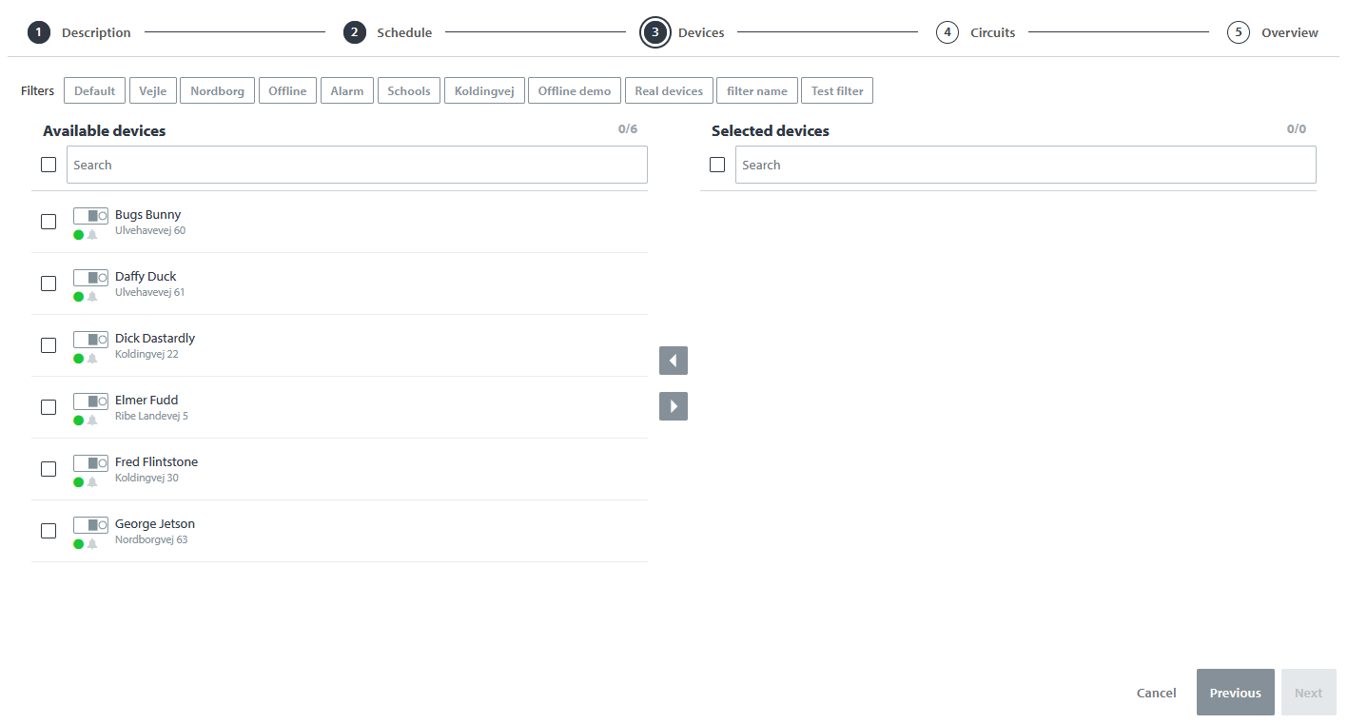Click the green status indicator for George Jetson
This screenshot has height=724, width=1348.
(x=80, y=541)
